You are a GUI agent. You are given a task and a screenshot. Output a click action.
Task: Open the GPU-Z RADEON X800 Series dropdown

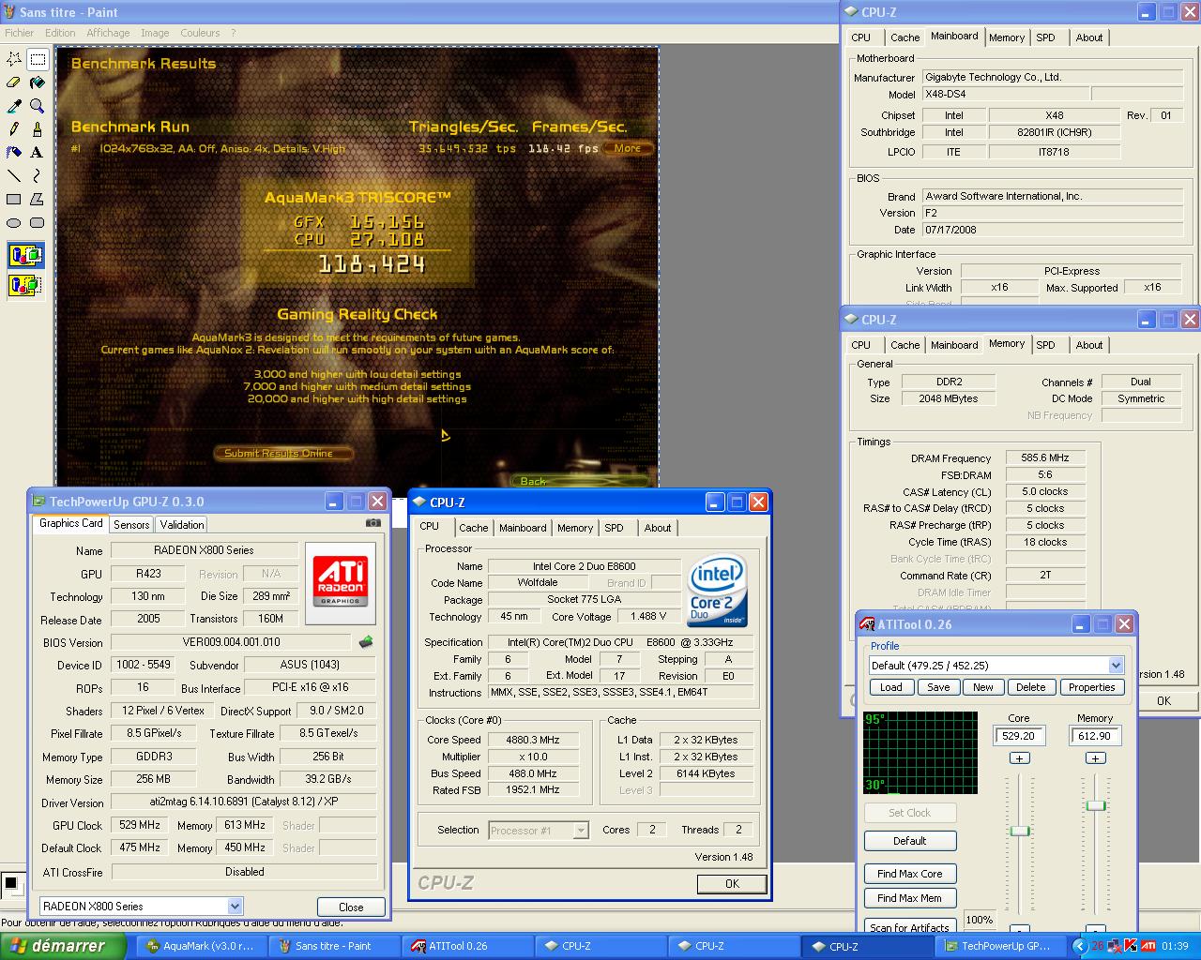[235, 907]
